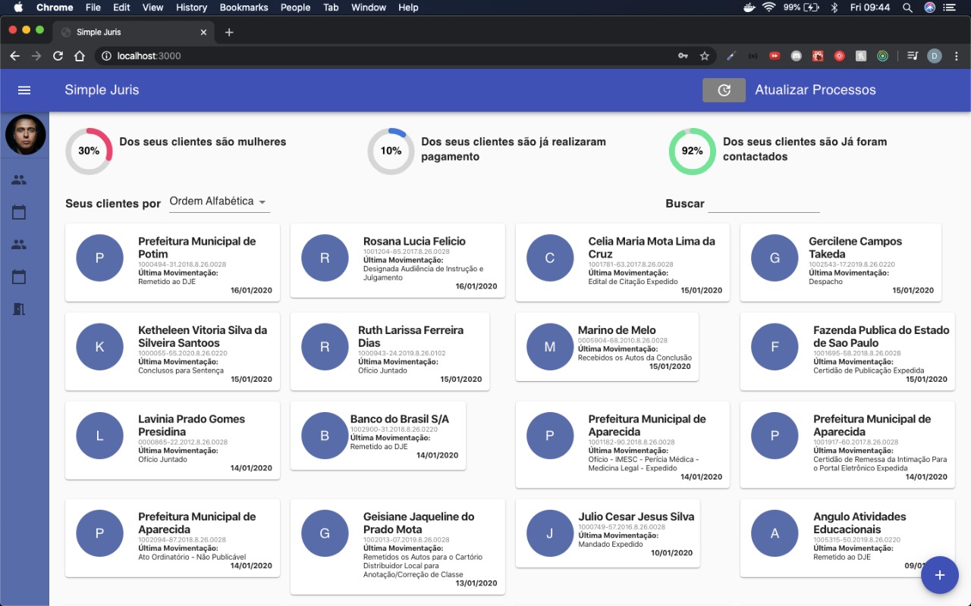
Task: Bookmark page with the star icon
Action: pos(705,56)
